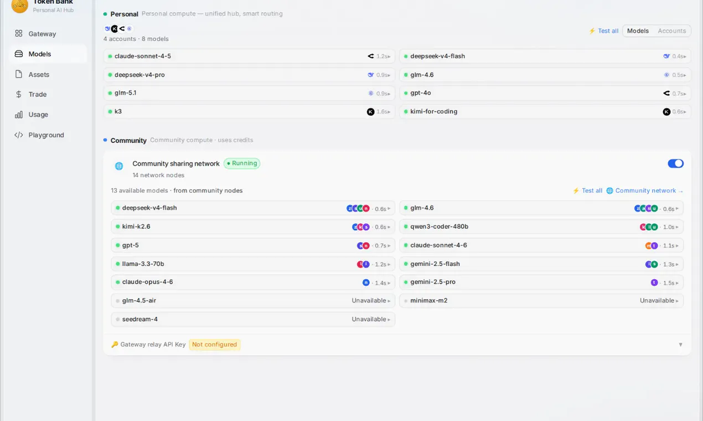Open the Community network link
The image size is (703, 421).
click(645, 191)
